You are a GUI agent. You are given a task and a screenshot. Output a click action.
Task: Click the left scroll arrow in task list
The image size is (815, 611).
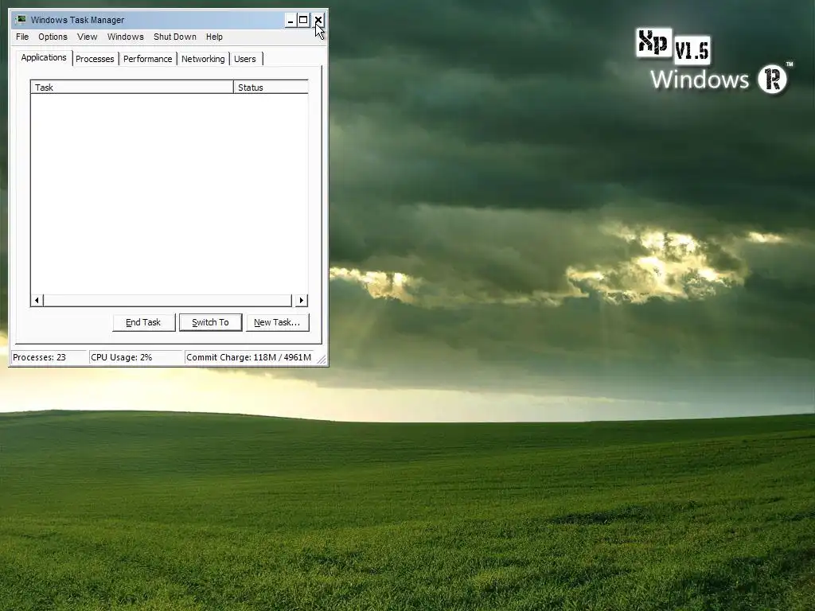coord(37,300)
